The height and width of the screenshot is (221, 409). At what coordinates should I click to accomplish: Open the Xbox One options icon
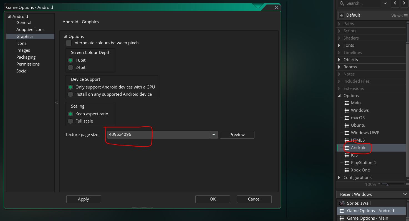click(347, 170)
